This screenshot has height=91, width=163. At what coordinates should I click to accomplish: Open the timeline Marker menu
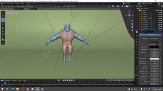pos(24,80)
